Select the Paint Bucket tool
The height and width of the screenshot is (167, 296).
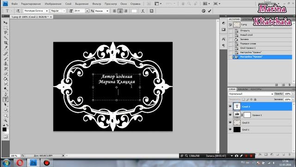(6, 79)
